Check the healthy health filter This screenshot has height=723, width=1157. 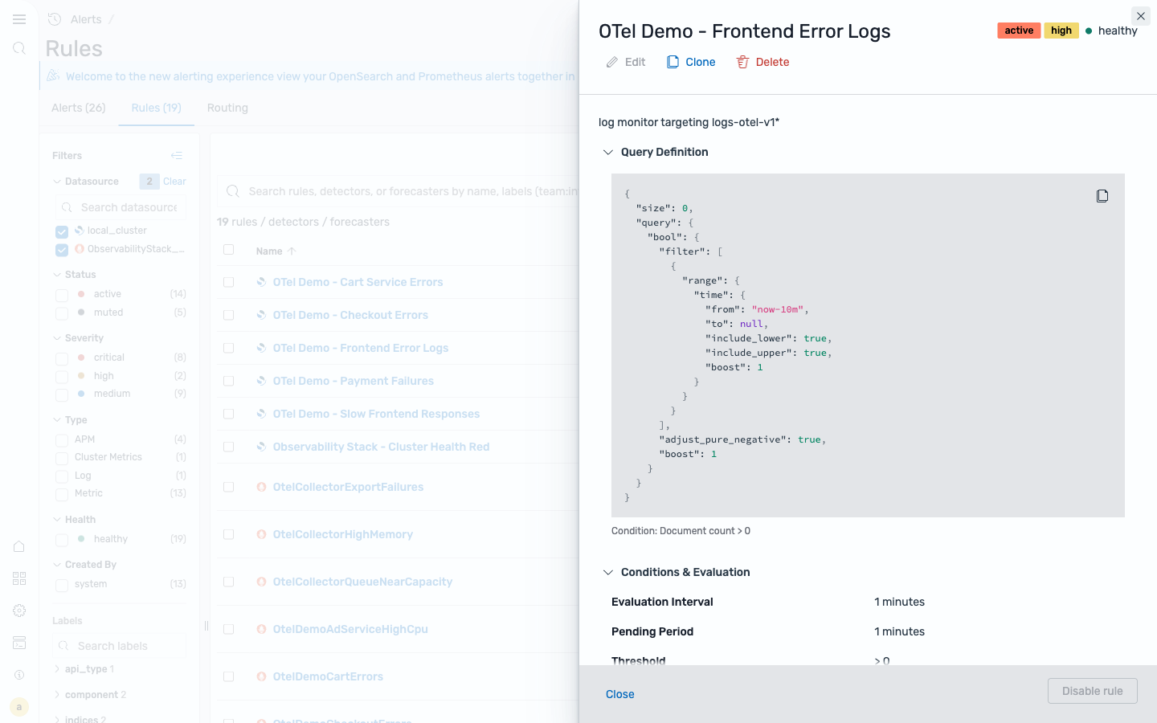[62, 540]
